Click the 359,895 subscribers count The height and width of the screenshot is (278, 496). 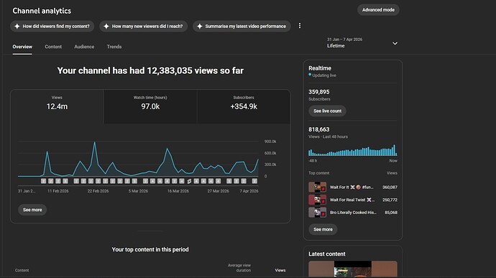[319, 92]
